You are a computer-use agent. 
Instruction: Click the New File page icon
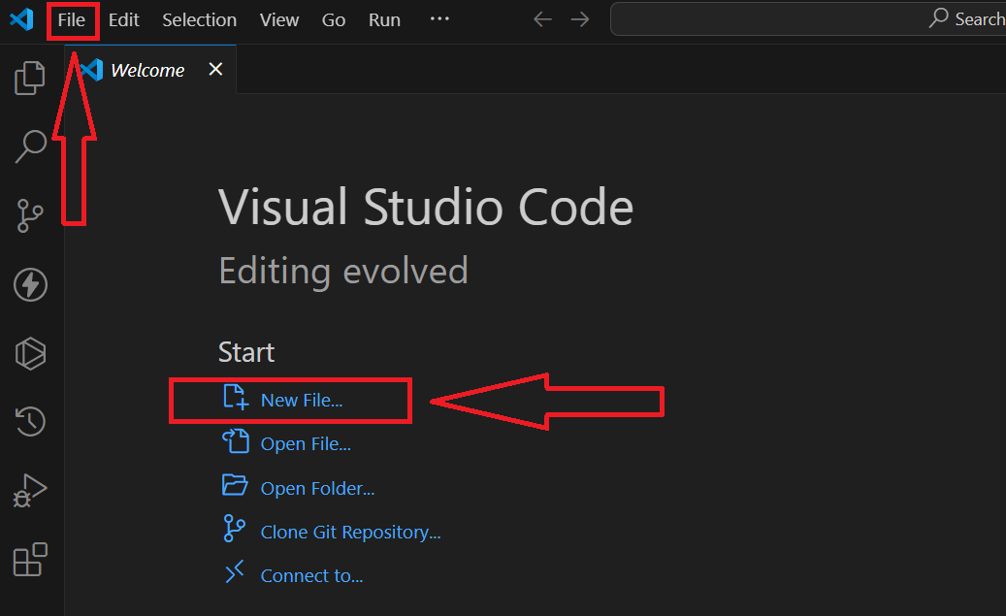pyautogui.click(x=236, y=397)
